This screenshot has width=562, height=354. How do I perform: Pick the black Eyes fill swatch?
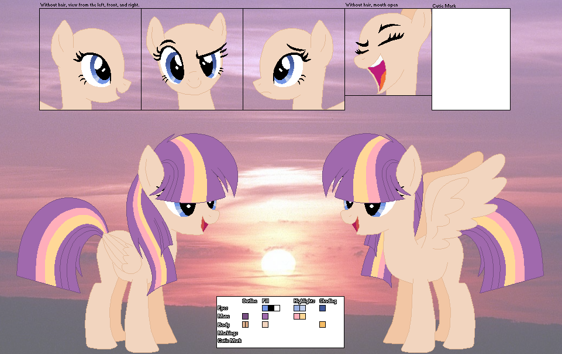271,308
